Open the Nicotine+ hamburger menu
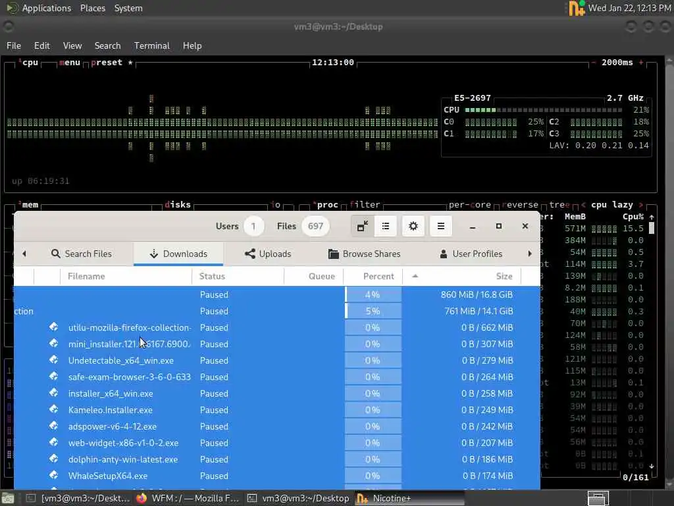The height and width of the screenshot is (506, 674). point(440,227)
